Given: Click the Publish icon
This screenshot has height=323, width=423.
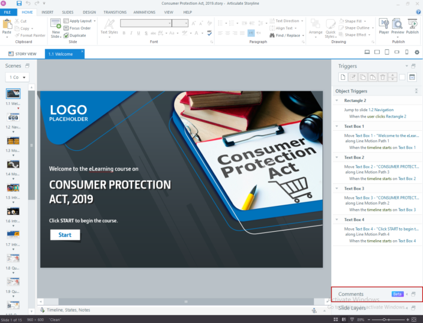Looking at the screenshot, I should tap(412, 26).
